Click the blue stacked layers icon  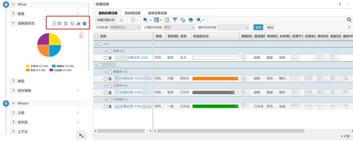pos(191,20)
